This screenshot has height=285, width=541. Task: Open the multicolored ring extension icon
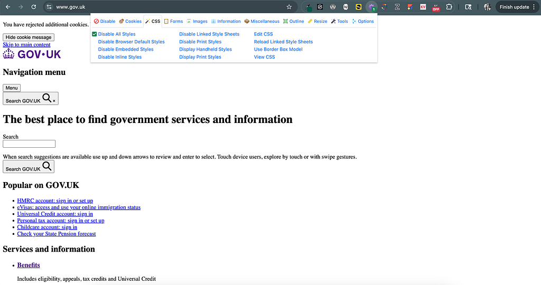pyautogui.click(x=385, y=7)
